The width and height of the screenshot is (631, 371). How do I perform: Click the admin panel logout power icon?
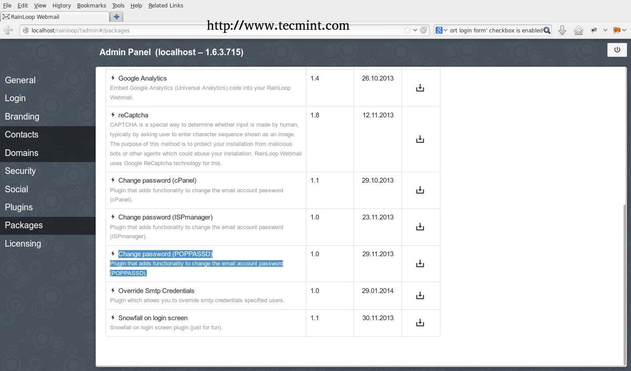coord(617,50)
